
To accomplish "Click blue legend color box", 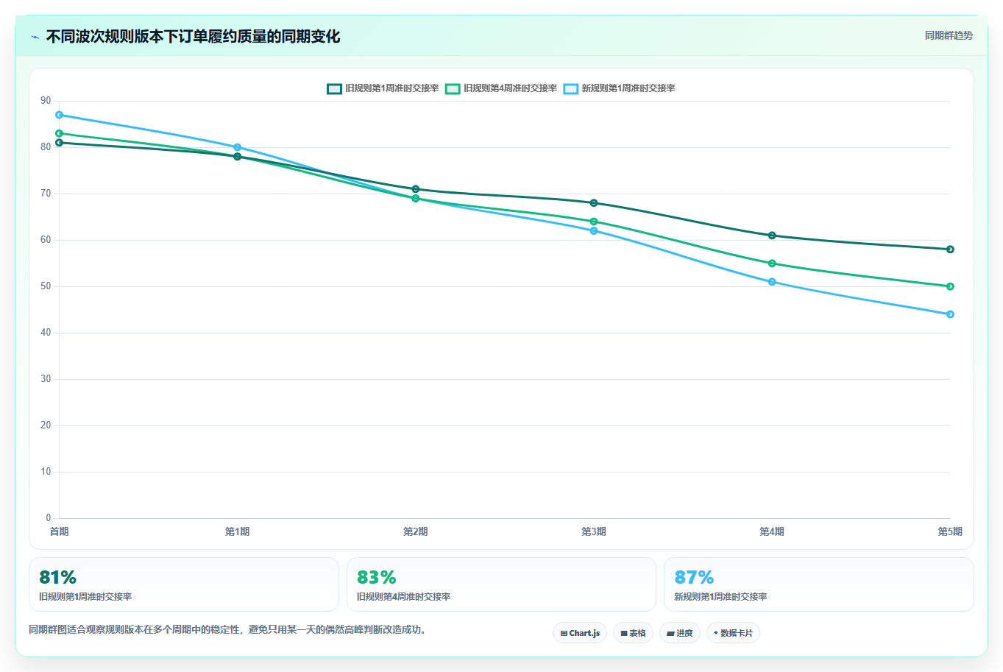I will [x=571, y=89].
